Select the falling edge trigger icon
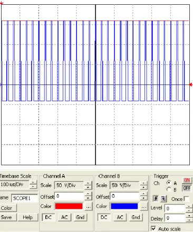Image resolution: width=193 pixels, height=232 pixels. click(x=163, y=199)
